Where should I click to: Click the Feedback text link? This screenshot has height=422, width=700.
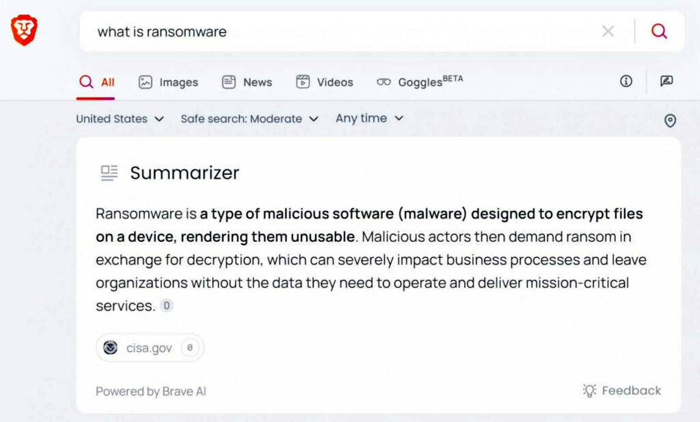coord(632,391)
